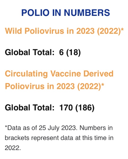Click the bracketed number (18)
This screenshot has height=159, width=128.
74,52
